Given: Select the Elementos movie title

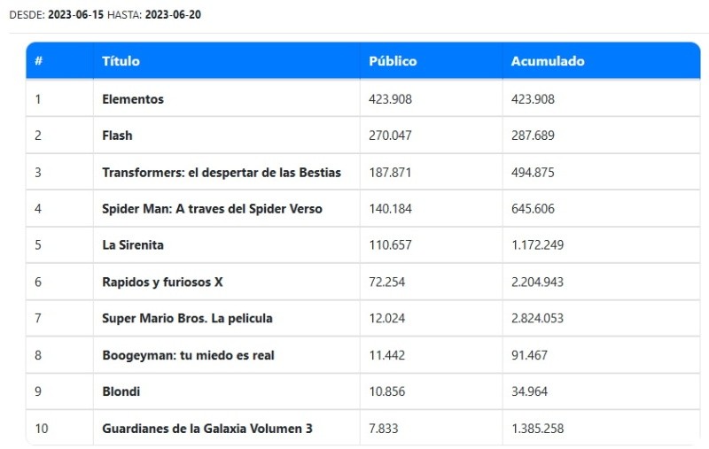Looking at the screenshot, I should tap(133, 99).
